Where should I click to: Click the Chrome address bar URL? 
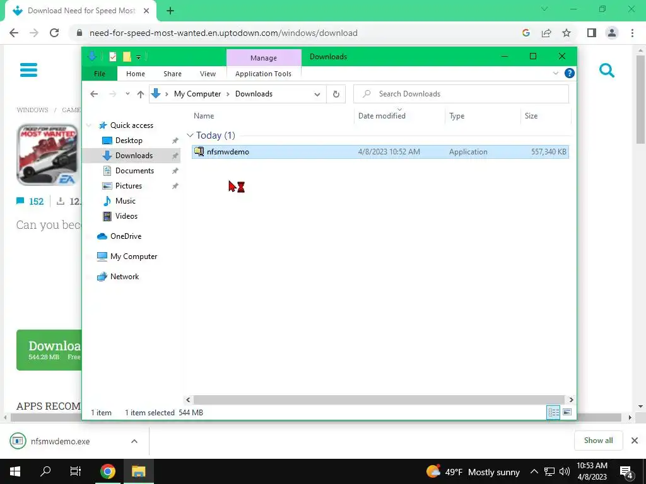pyautogui.click(x=223, y=33)
